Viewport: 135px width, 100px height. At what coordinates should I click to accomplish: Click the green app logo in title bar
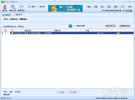click(x=2, y=2)
